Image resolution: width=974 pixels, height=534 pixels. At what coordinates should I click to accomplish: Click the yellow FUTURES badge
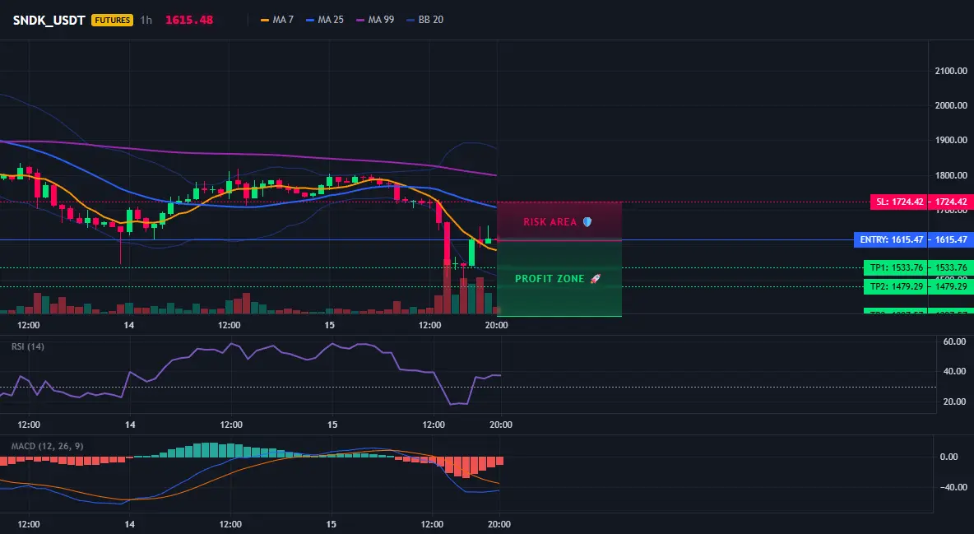click(x=113, y=20)
